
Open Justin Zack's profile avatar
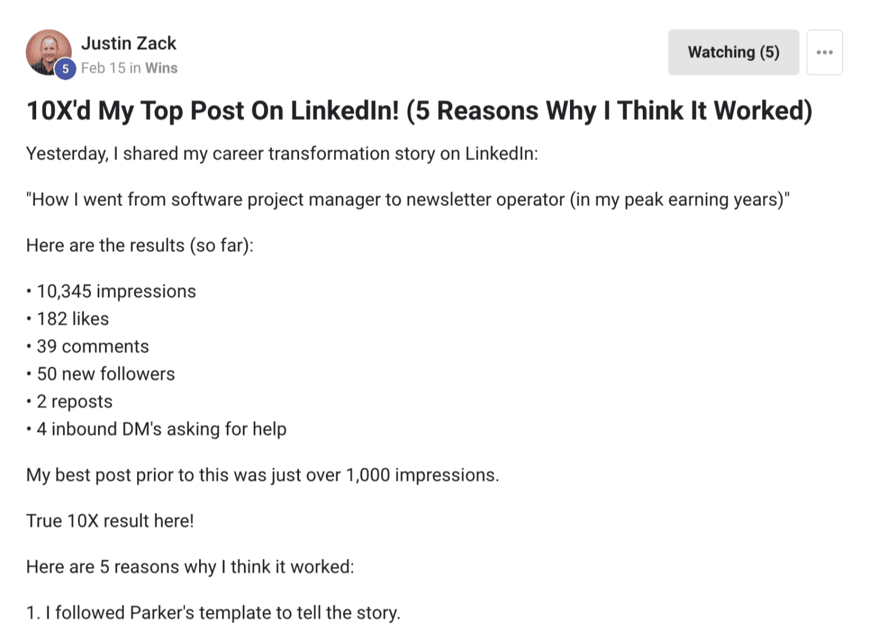(48, 52)
